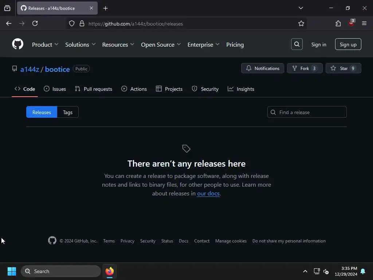The image size is (373, 280).
Task: Open a new browser tab with plus
Action: (x=105, y=8)
